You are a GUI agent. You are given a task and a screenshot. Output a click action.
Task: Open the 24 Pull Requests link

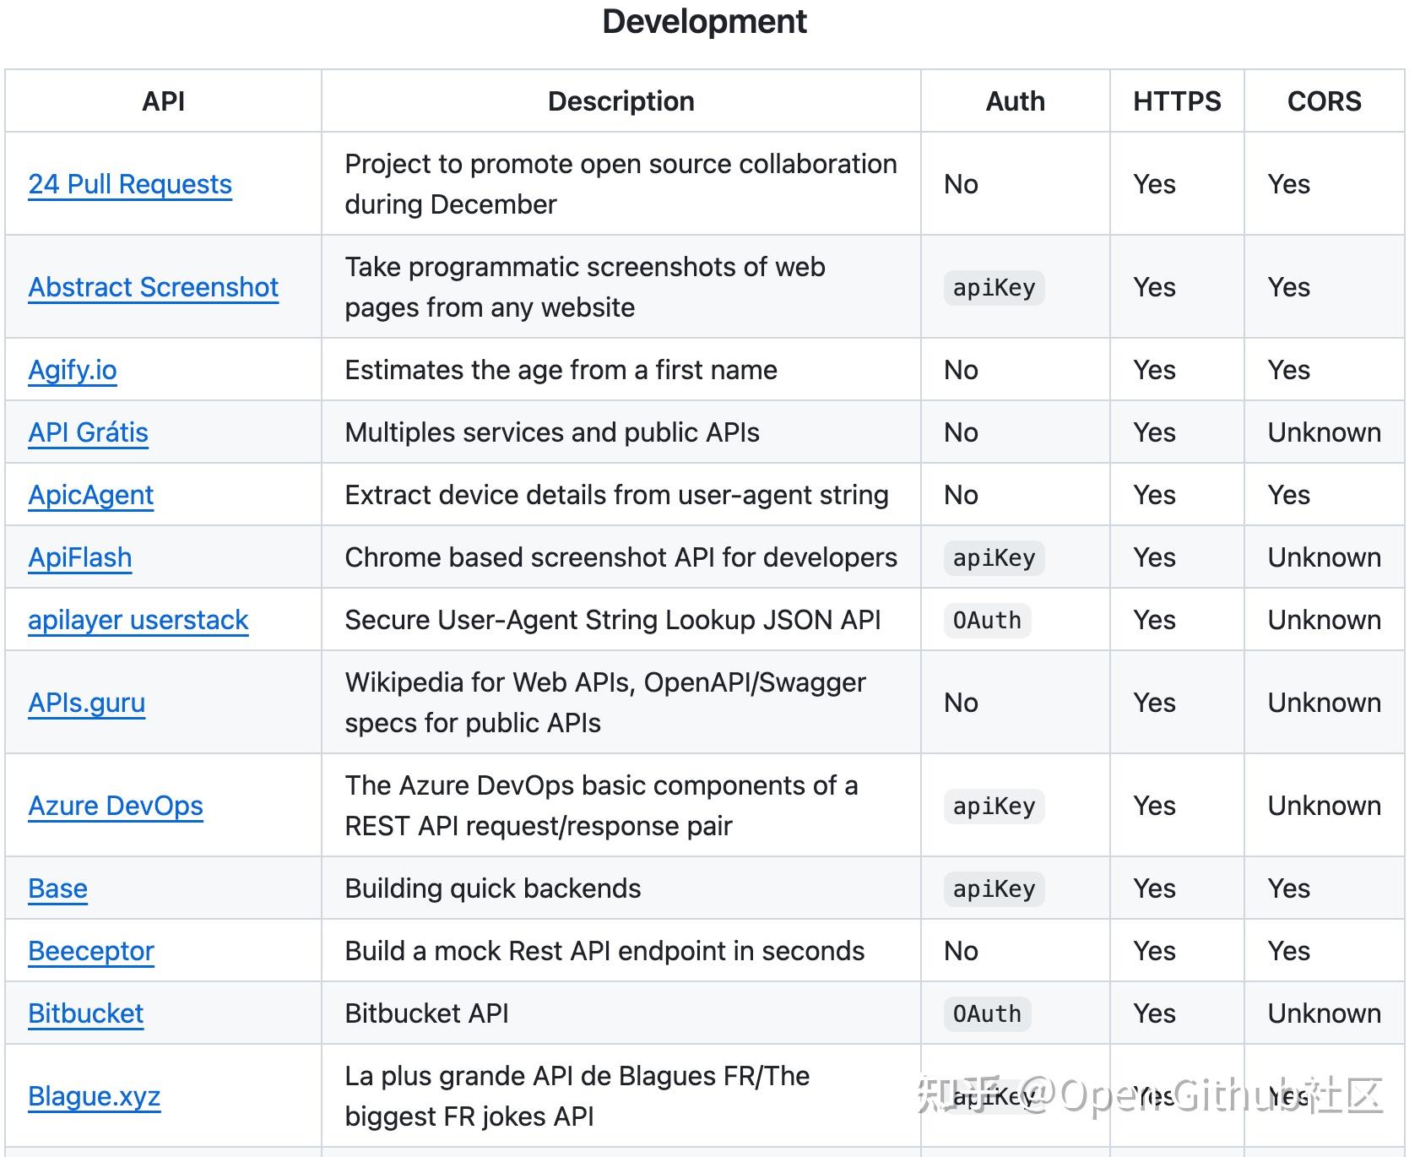[130, 184]
